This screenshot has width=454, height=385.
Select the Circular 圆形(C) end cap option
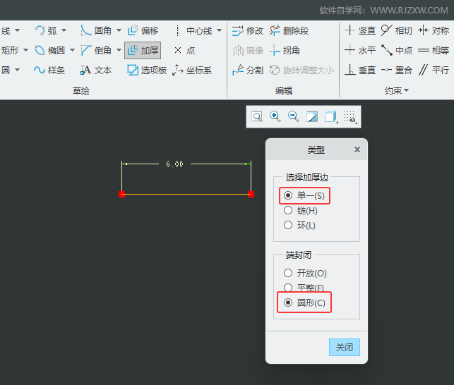click(x=304, y=302)
